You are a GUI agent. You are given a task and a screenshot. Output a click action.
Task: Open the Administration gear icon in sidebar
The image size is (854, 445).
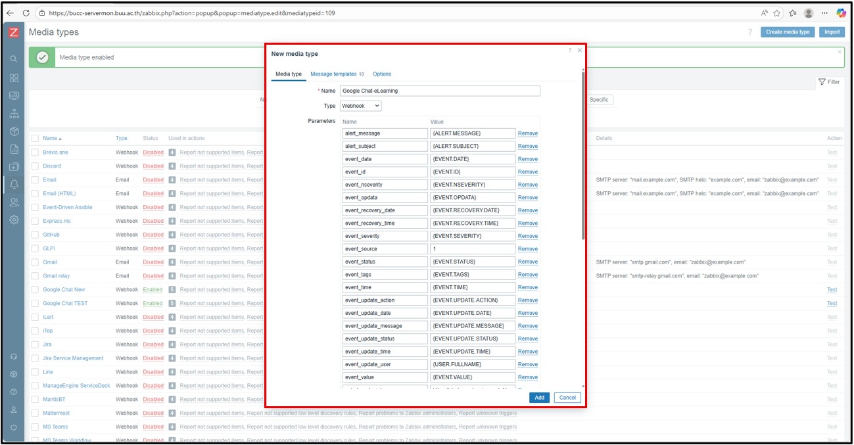pos(14,220)
